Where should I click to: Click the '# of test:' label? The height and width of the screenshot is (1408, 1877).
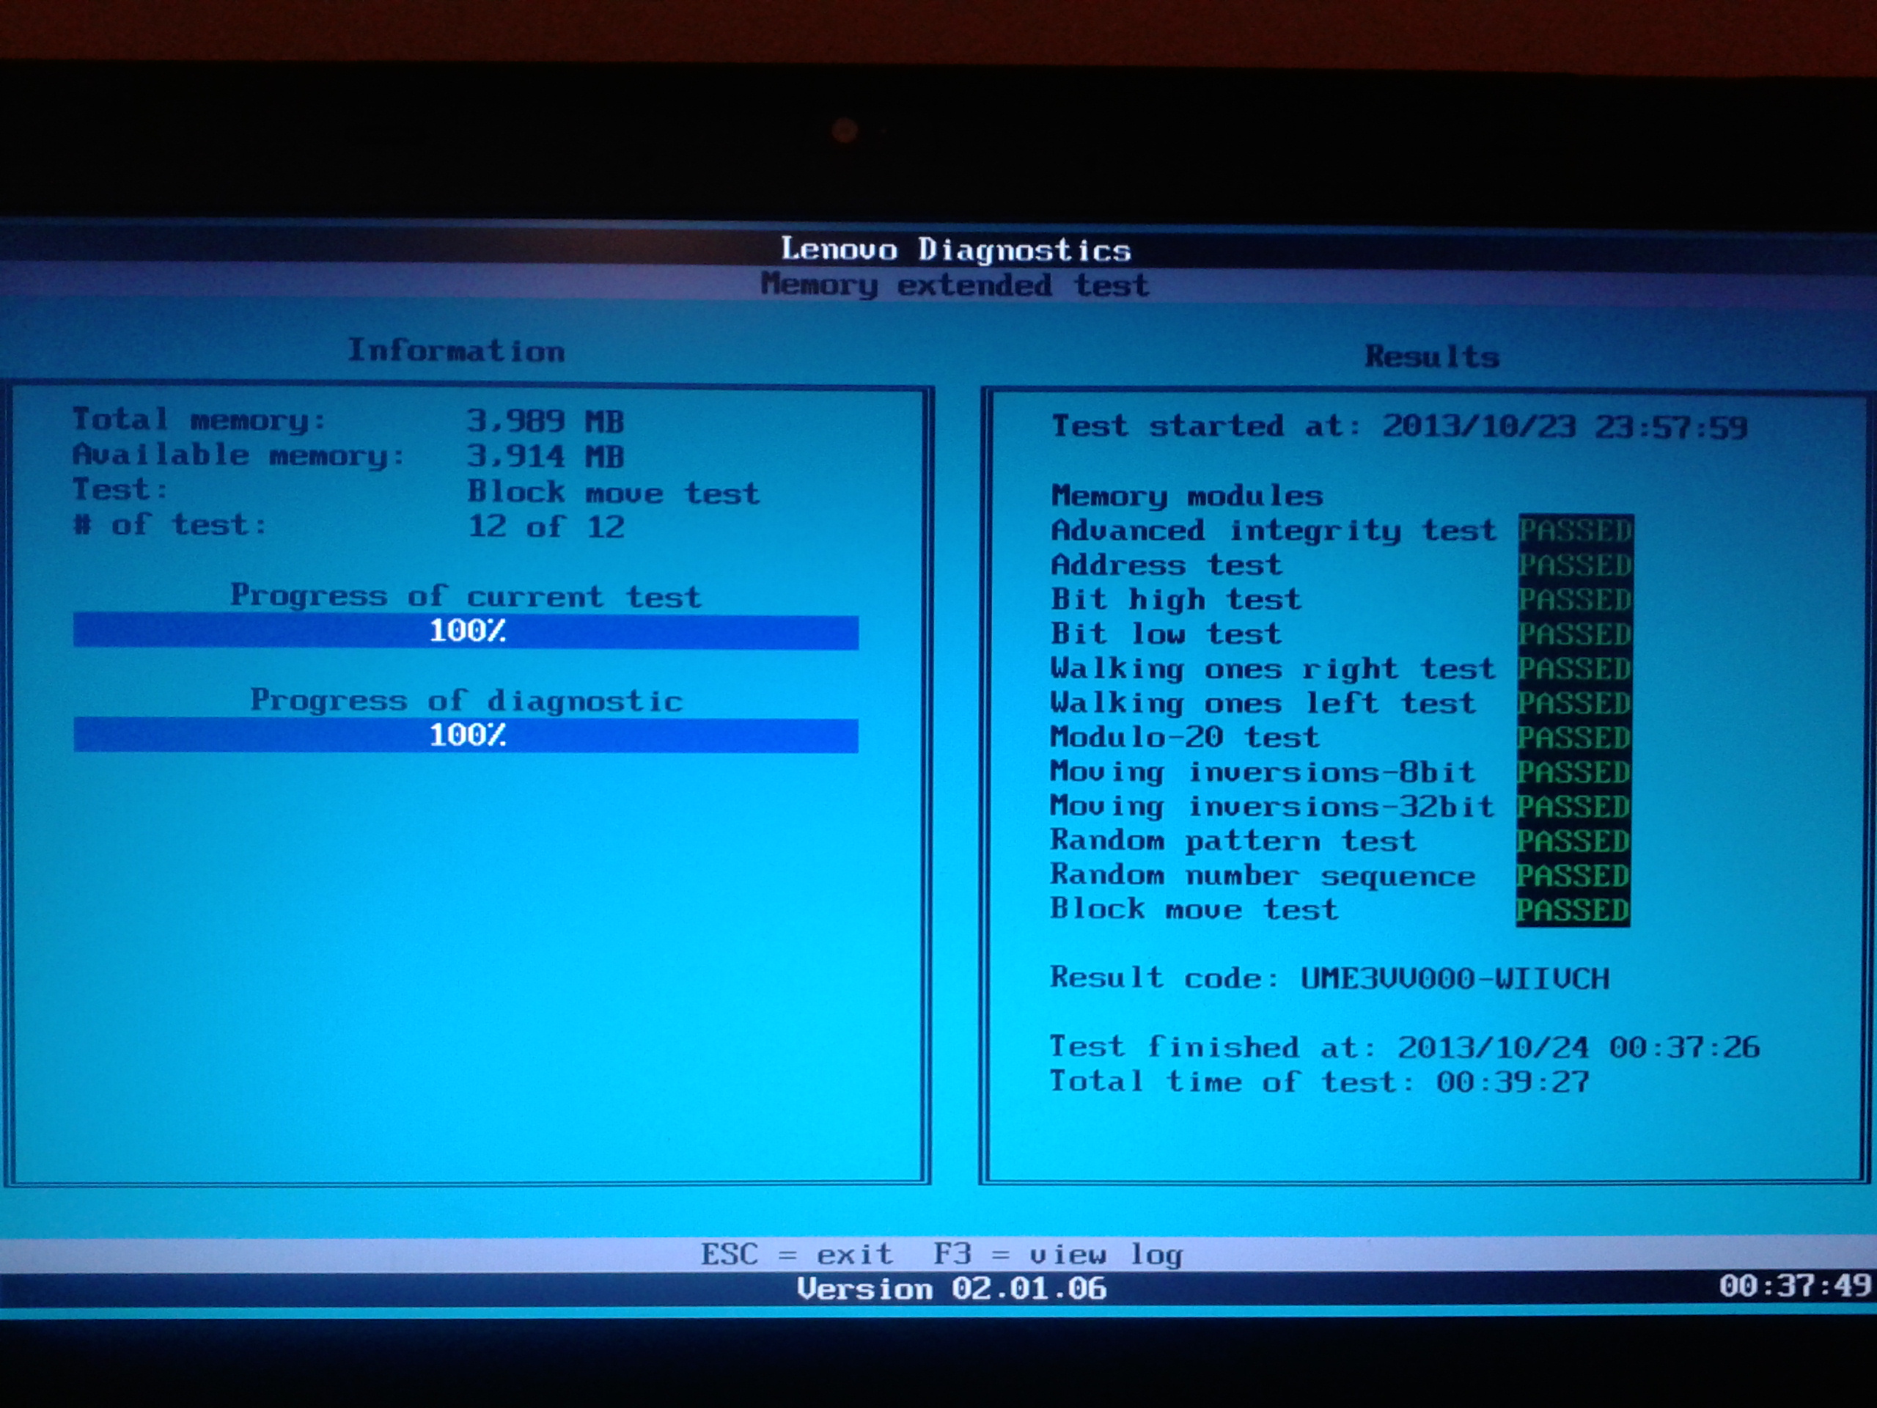click(x=169, y=524)
